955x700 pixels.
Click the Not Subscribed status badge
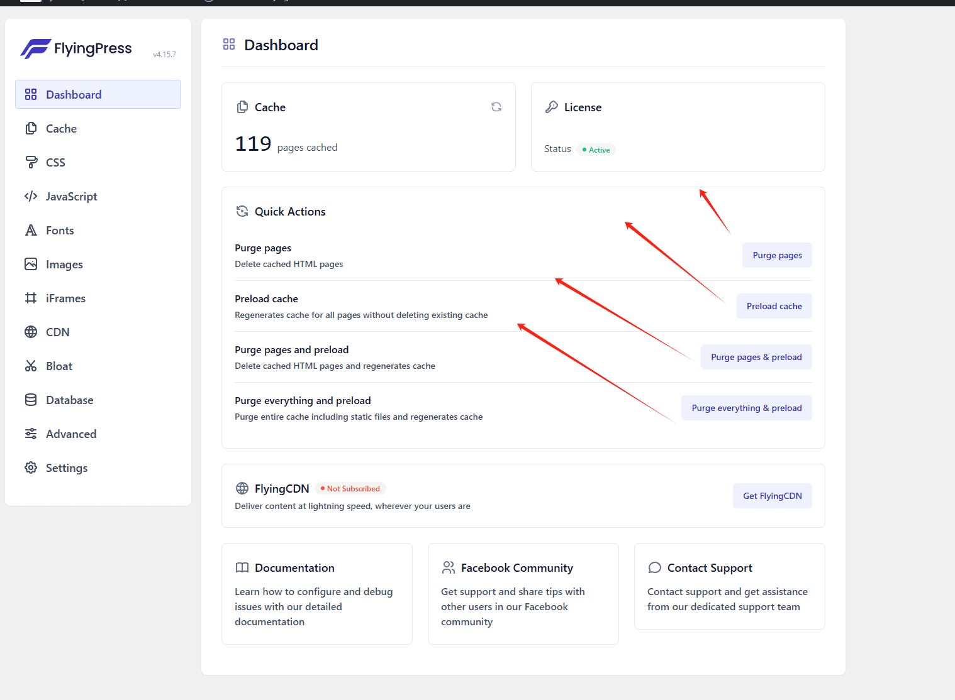350,488
